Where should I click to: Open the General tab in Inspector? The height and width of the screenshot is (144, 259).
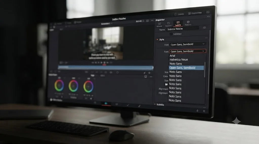pos(159,25)
